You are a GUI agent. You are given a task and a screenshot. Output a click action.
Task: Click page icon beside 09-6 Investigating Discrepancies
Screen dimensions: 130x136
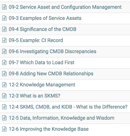4,52
